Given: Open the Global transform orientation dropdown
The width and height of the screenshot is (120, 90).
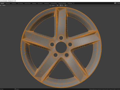Looking at the screenshot, I should tap(53, 5).
